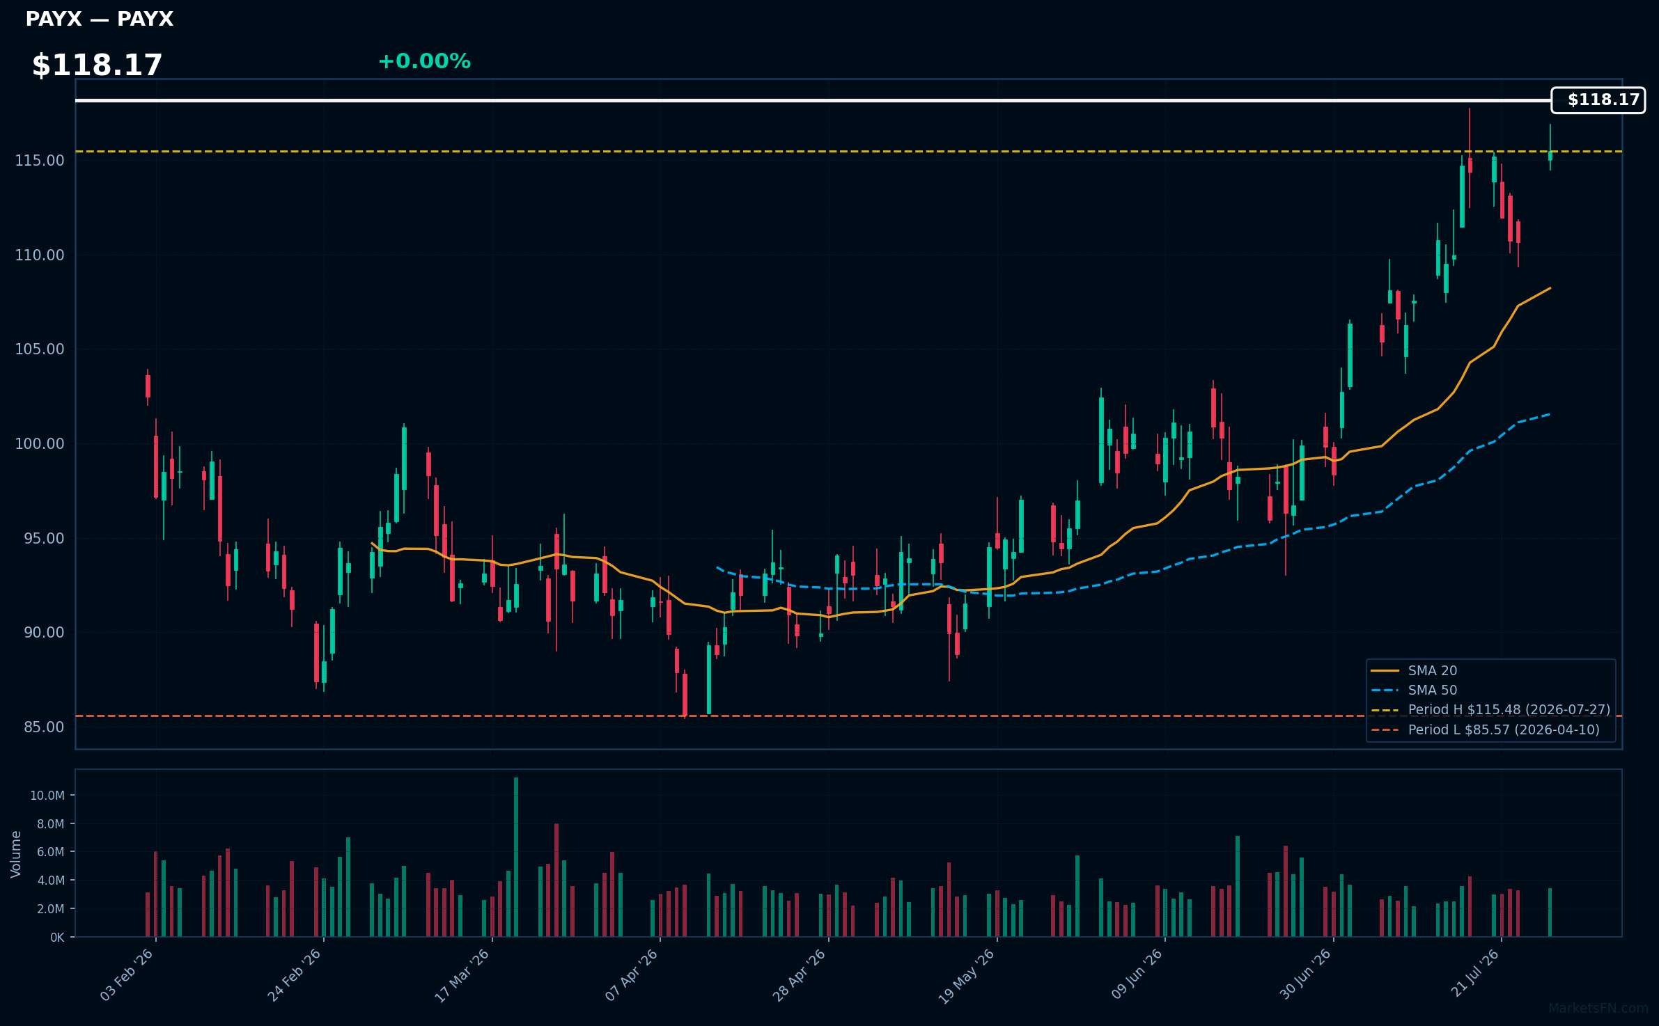Click the 17 Mar '26 date label

tap(462, 974)
